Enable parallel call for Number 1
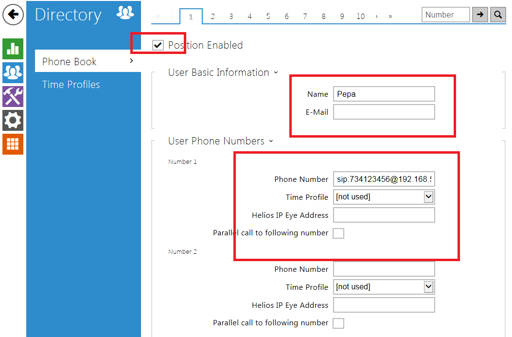This screenshot has width=512, height=337. (x=338, y=233)
